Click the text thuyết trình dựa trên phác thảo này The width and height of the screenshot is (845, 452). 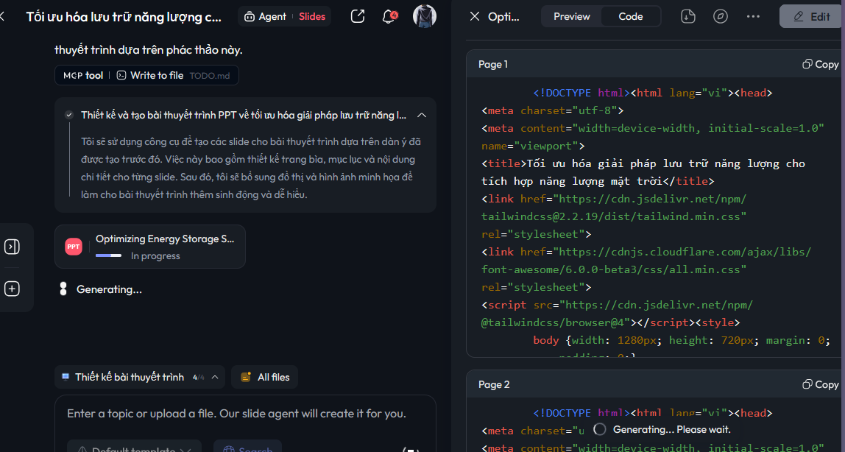click(x=148, y=50)
